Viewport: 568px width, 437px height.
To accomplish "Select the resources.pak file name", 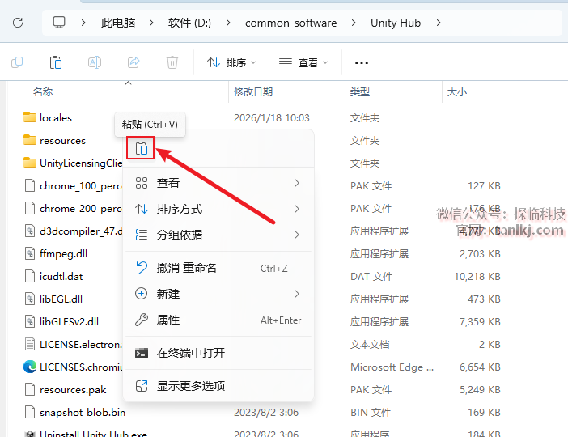I will [73, 389].
